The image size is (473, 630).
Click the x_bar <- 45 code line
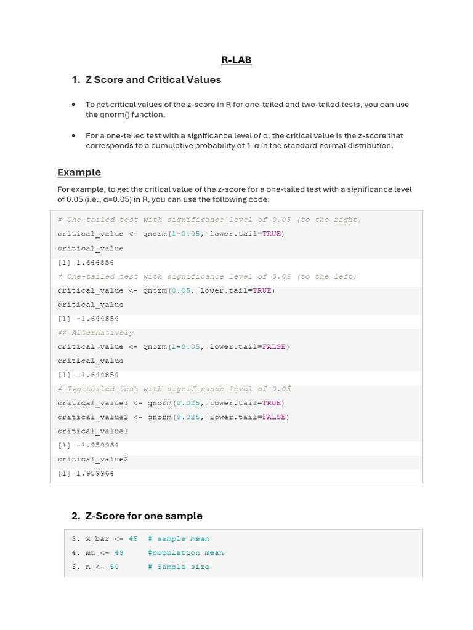click(x=140, y=539)
